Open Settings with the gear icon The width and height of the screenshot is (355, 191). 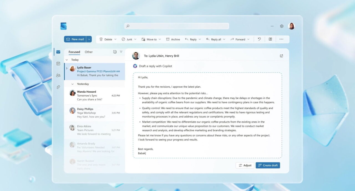(282, 26)
